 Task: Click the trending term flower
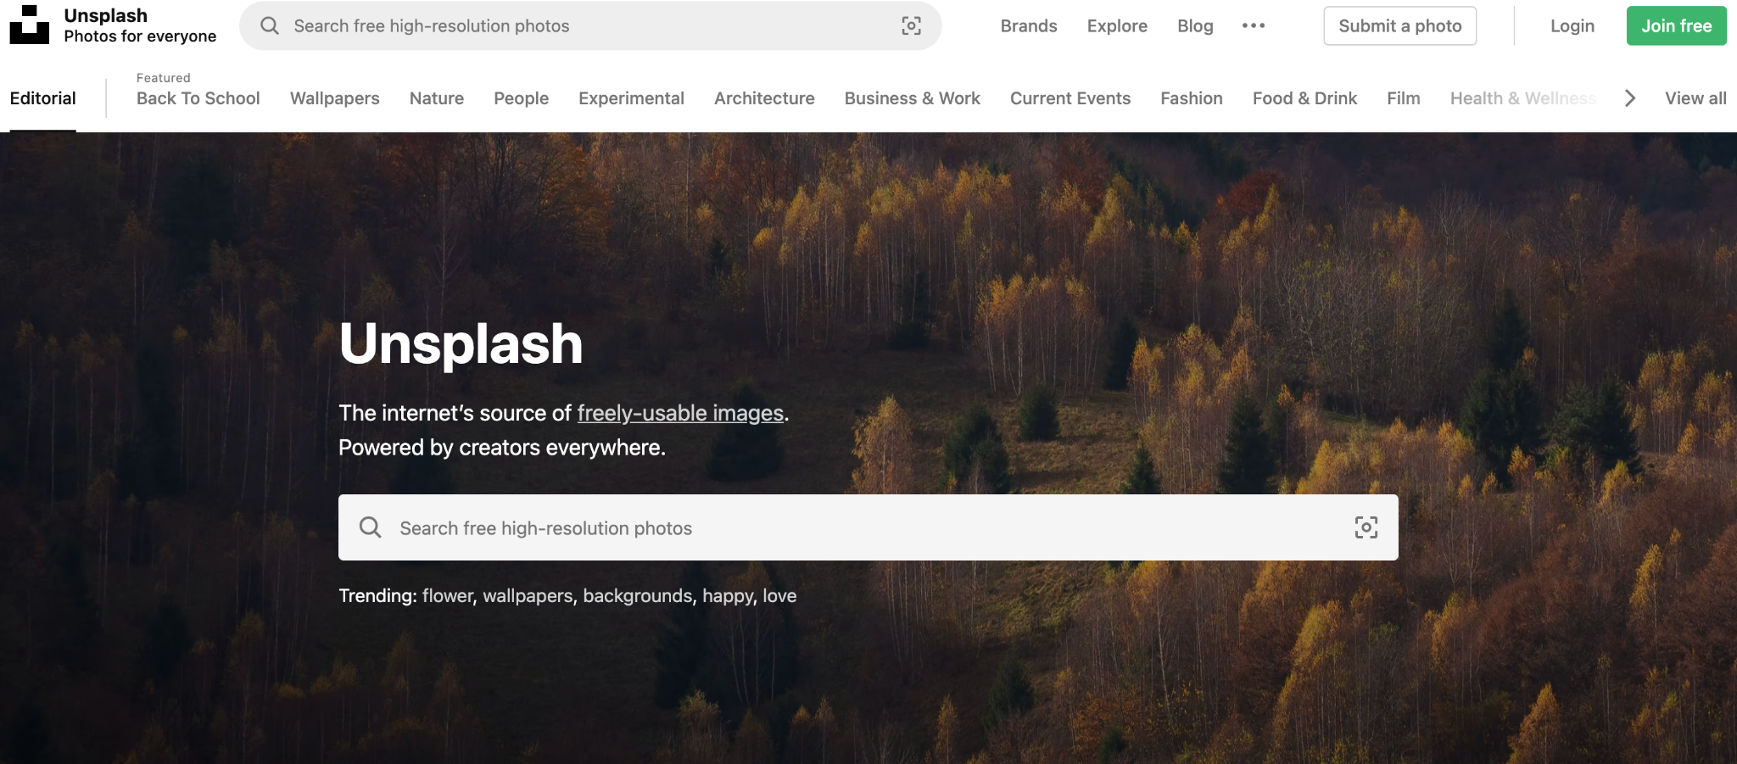point(449,596)
